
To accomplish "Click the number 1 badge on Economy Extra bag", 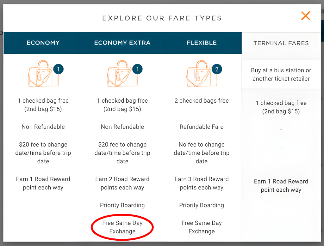I will 137,69.
